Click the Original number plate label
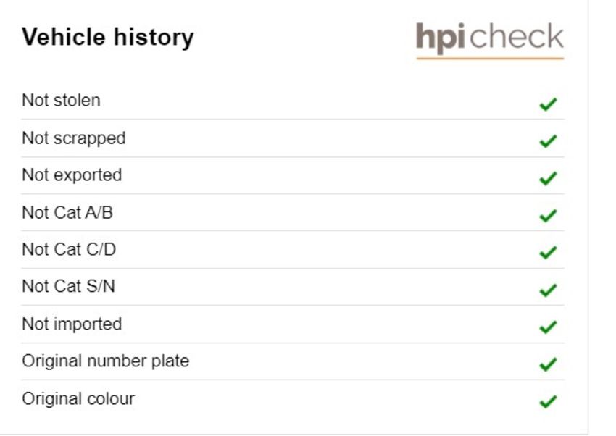Image resolution: width=616 pixels, height=436 pixels. pyautogui.click(x=106, y=361)
